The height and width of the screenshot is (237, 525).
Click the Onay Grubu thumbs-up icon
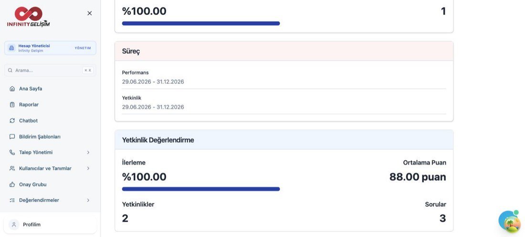[12, 185]
